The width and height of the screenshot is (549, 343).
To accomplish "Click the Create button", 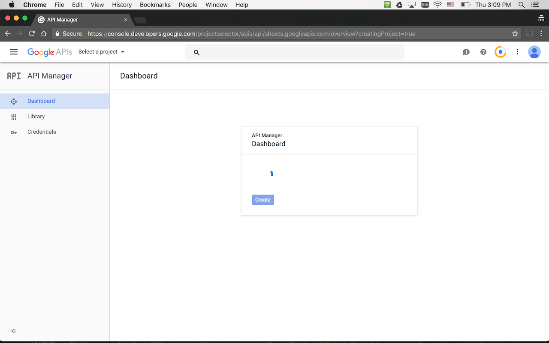I will click(262, 200).
